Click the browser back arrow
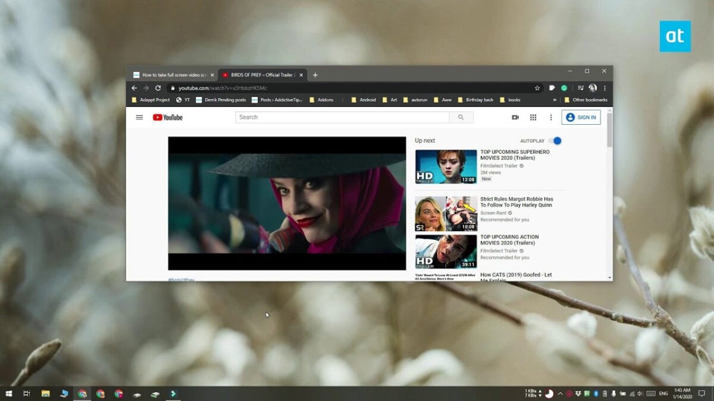 coord(134,87)
